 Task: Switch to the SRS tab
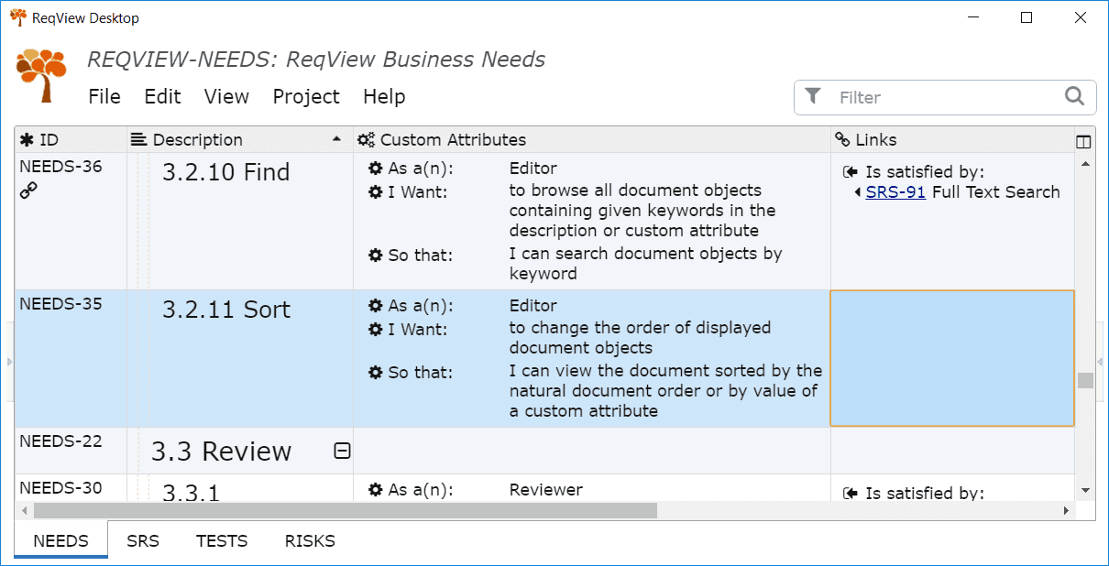[143, 541]
